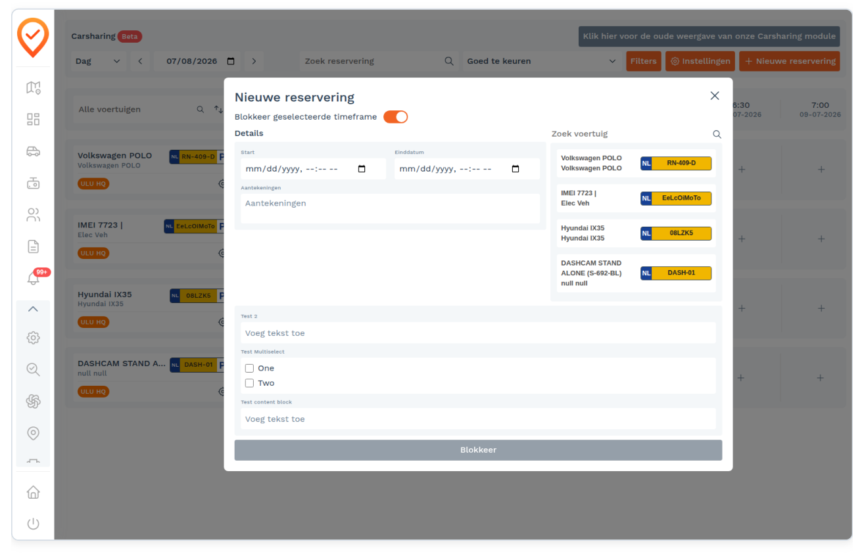Viewport: 864px width, 554px height.
Task: Open calendar on the 07/08/2026 date field
Action: coord(231,61)
